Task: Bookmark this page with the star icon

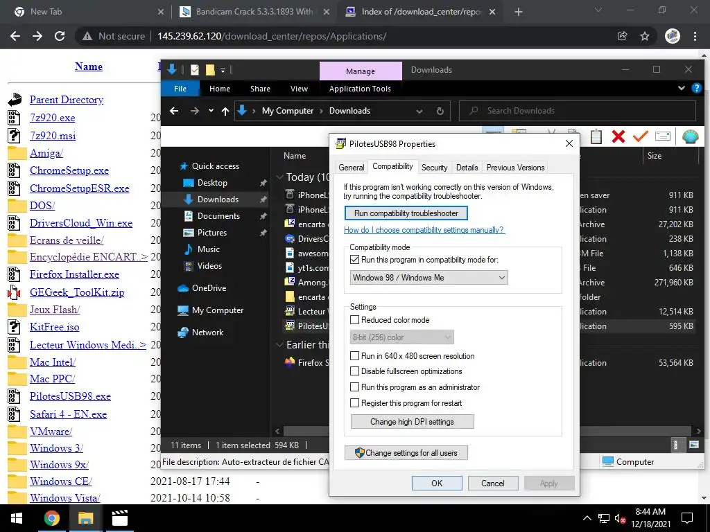Action: point(645,36)
